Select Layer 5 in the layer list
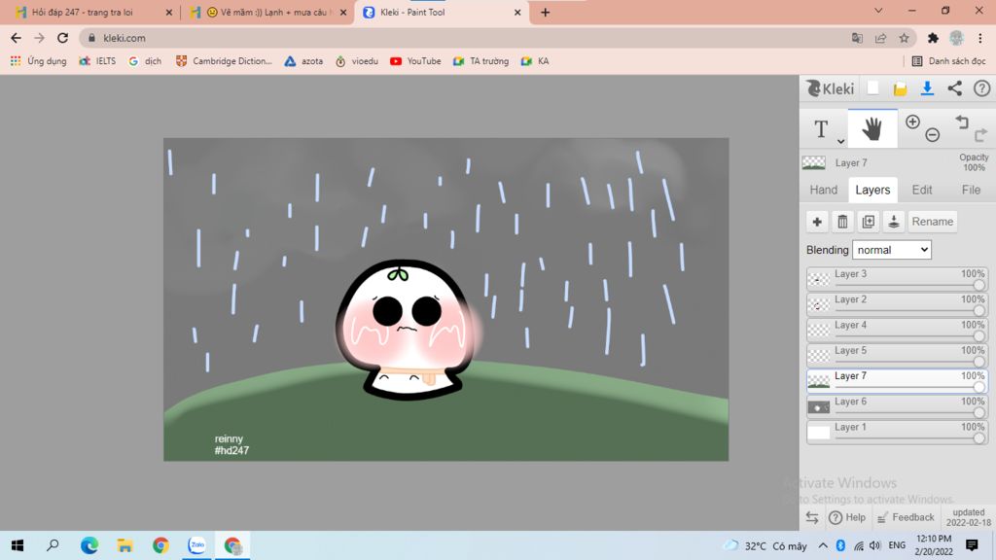Viewport: 996px width, 560px height. point(897,355)
